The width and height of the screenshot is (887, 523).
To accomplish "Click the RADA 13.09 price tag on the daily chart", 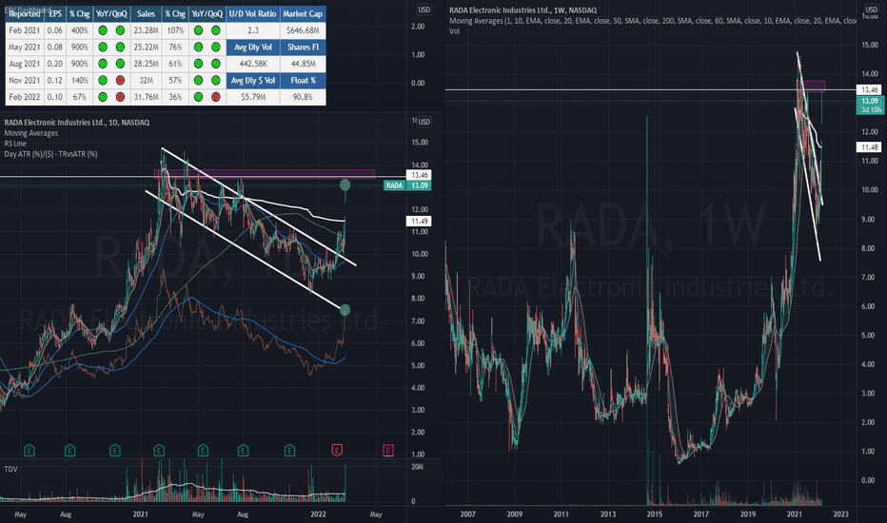I will [407, 185].
